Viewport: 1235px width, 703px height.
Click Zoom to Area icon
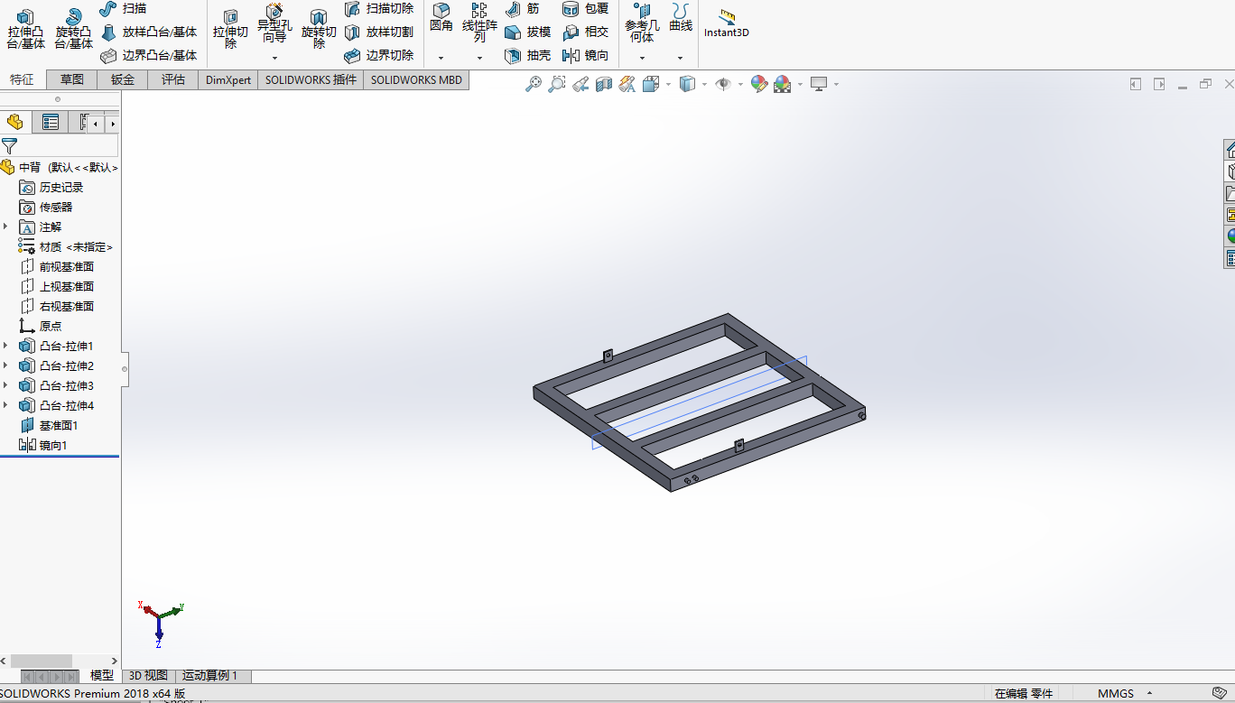click(557, 84)
